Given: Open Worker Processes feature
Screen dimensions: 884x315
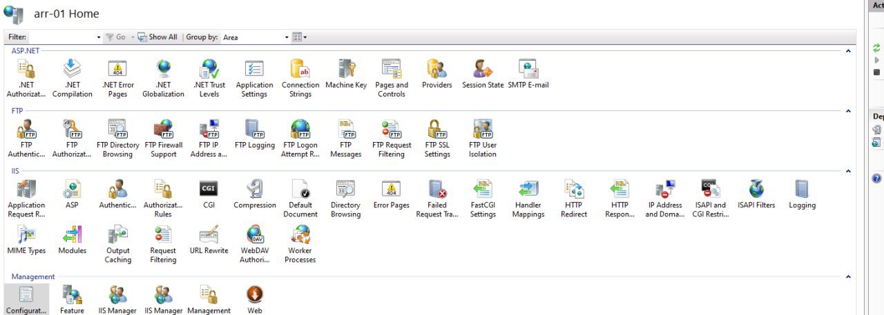Looking at the screenshot, I should [x=300, y=245].
